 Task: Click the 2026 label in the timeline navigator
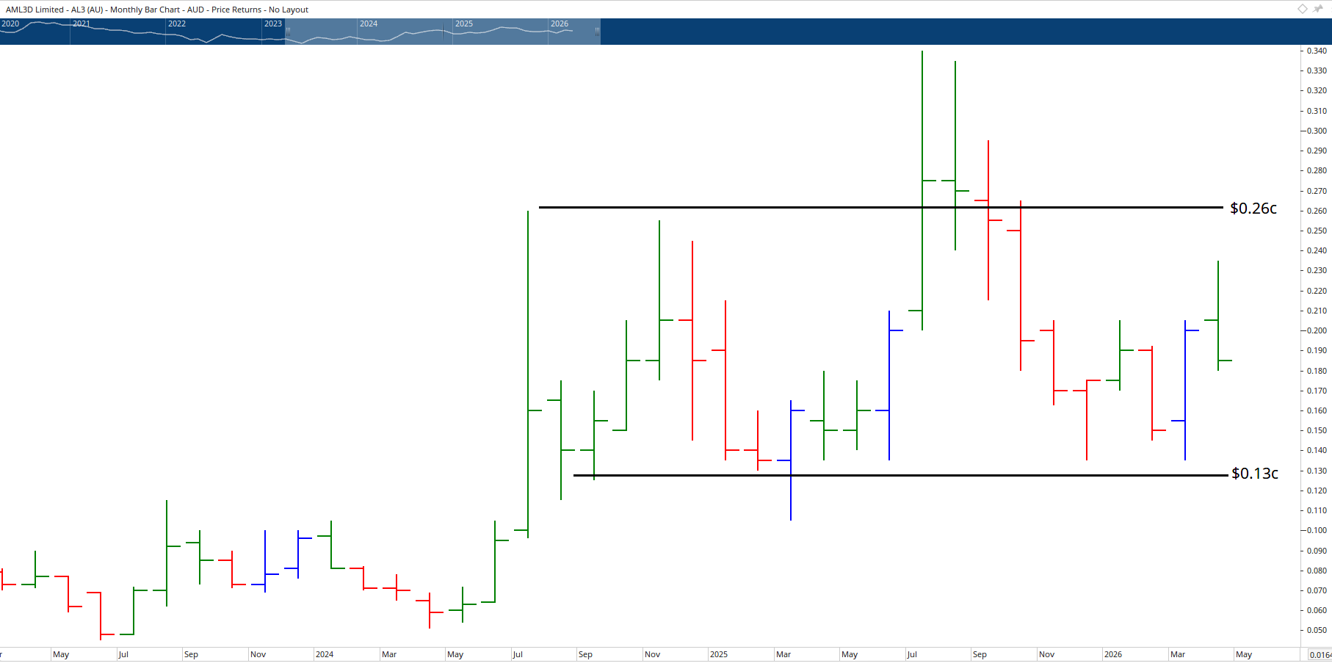(560, 23)
